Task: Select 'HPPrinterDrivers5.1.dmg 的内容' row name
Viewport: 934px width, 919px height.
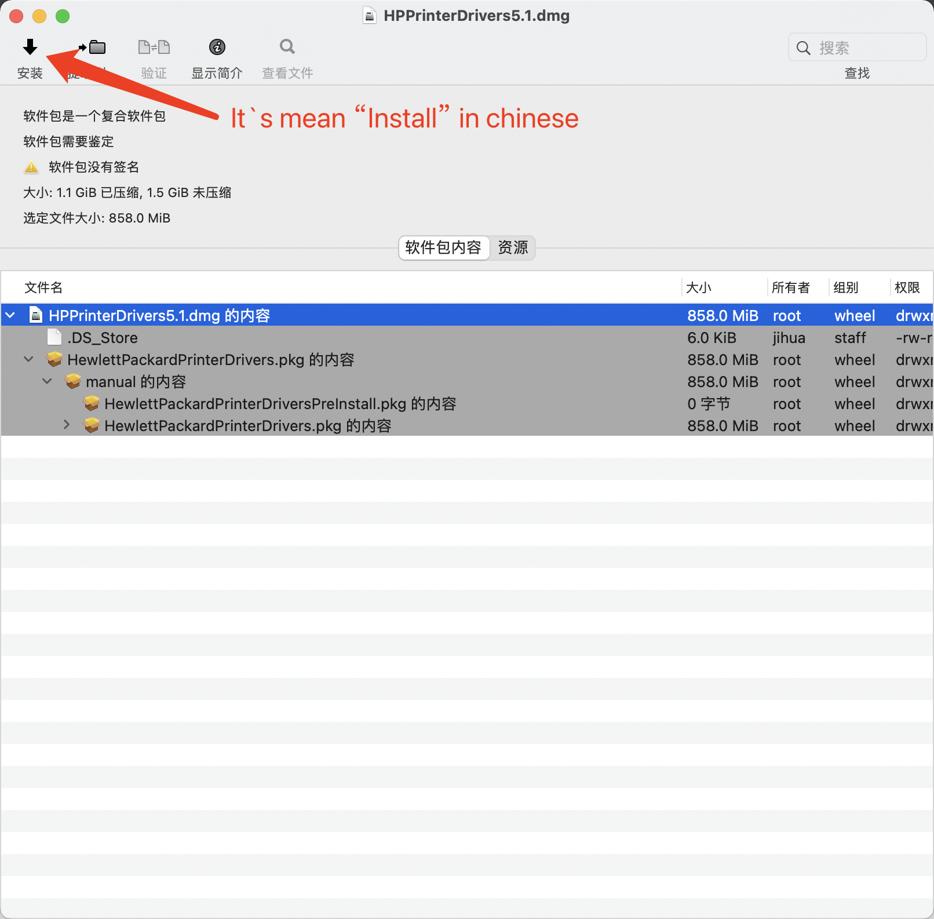Action: click(x=159, y=316)
